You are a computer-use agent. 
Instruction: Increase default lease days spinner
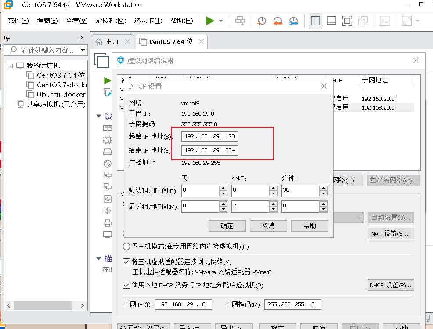pyautogui.click(x=223, y=188)
